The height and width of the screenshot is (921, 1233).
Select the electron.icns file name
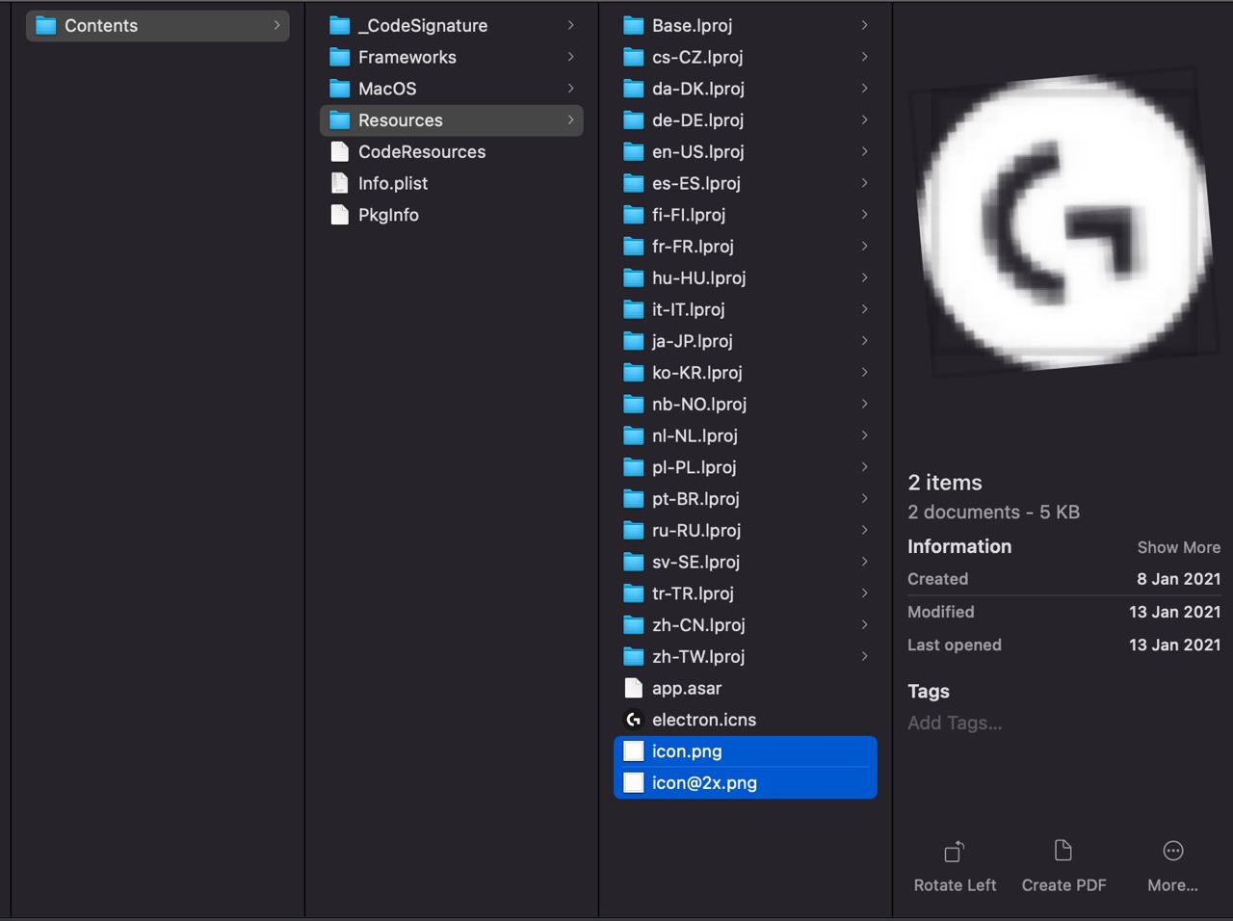(x=704, y=720)
